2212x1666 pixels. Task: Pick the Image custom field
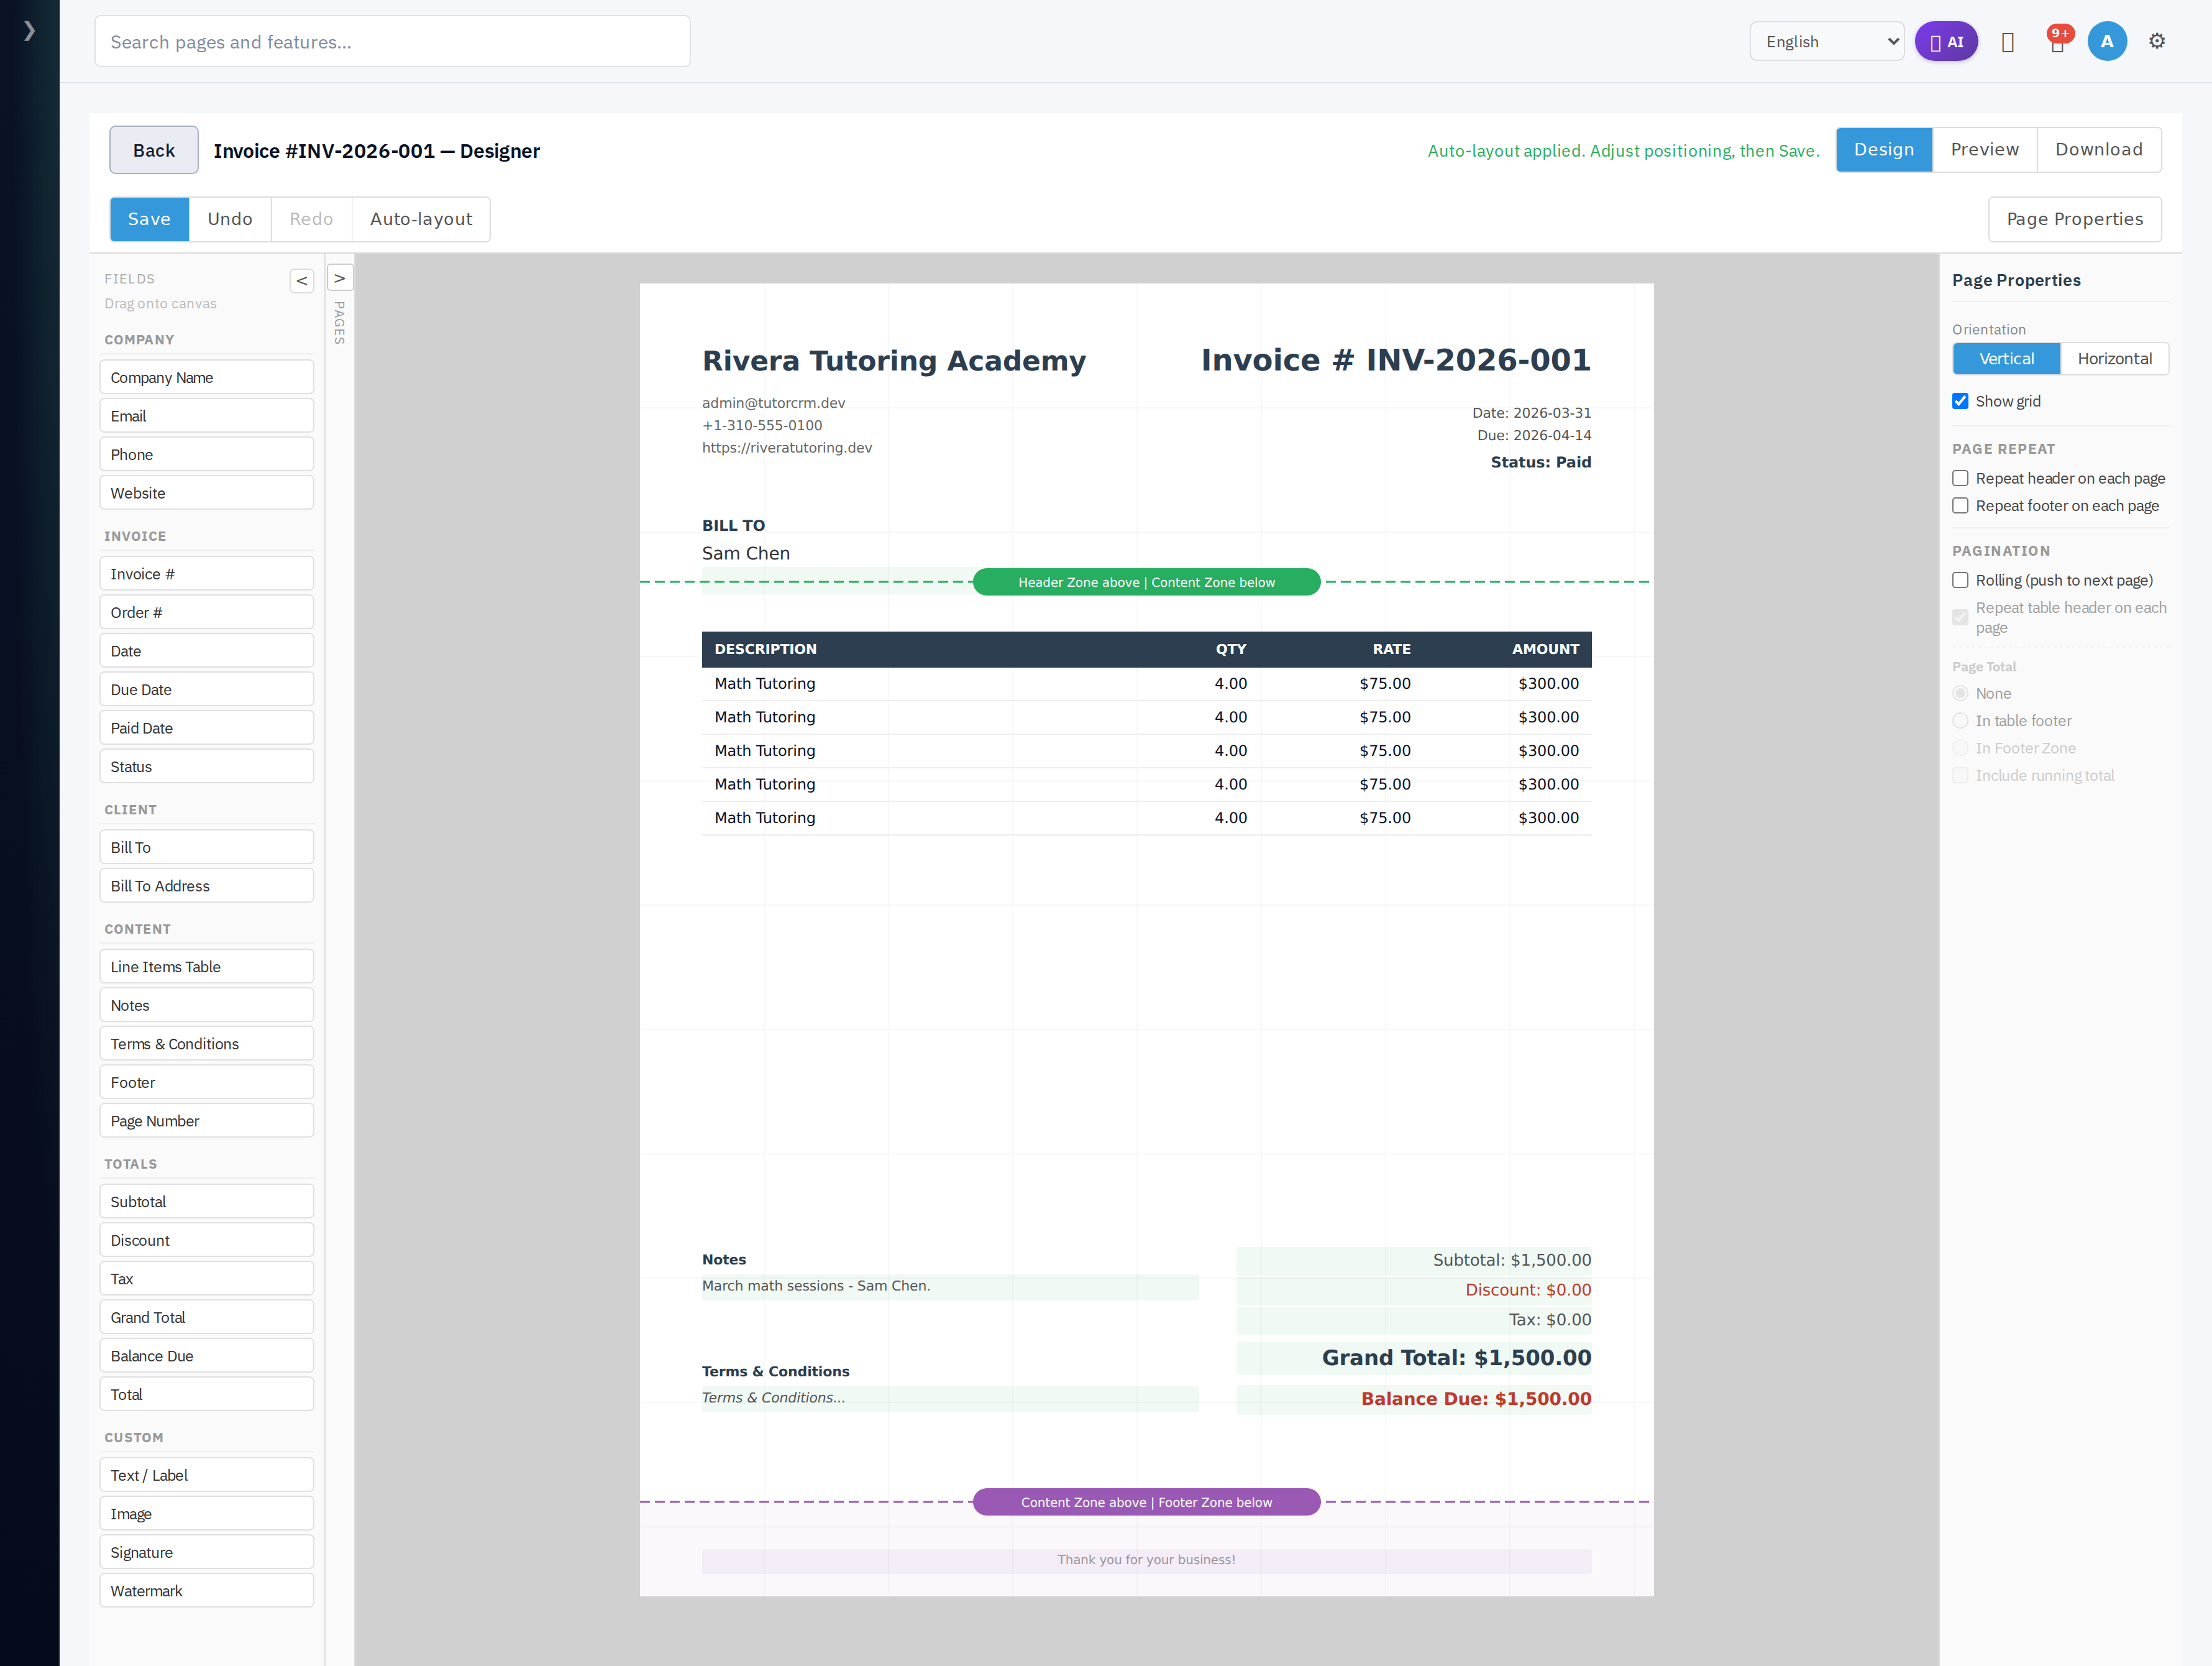pos(206,1514)
